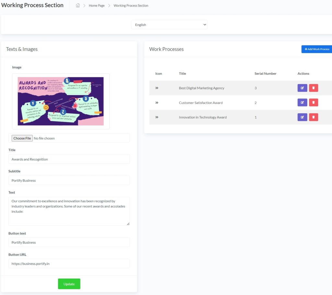Screen dimensions: 332x295
Task: Click the Button text label
Action: click(17, 233)
